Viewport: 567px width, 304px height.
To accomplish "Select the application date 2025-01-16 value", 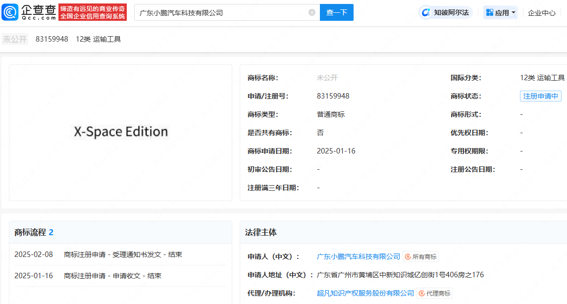I will tap(336, 151).
